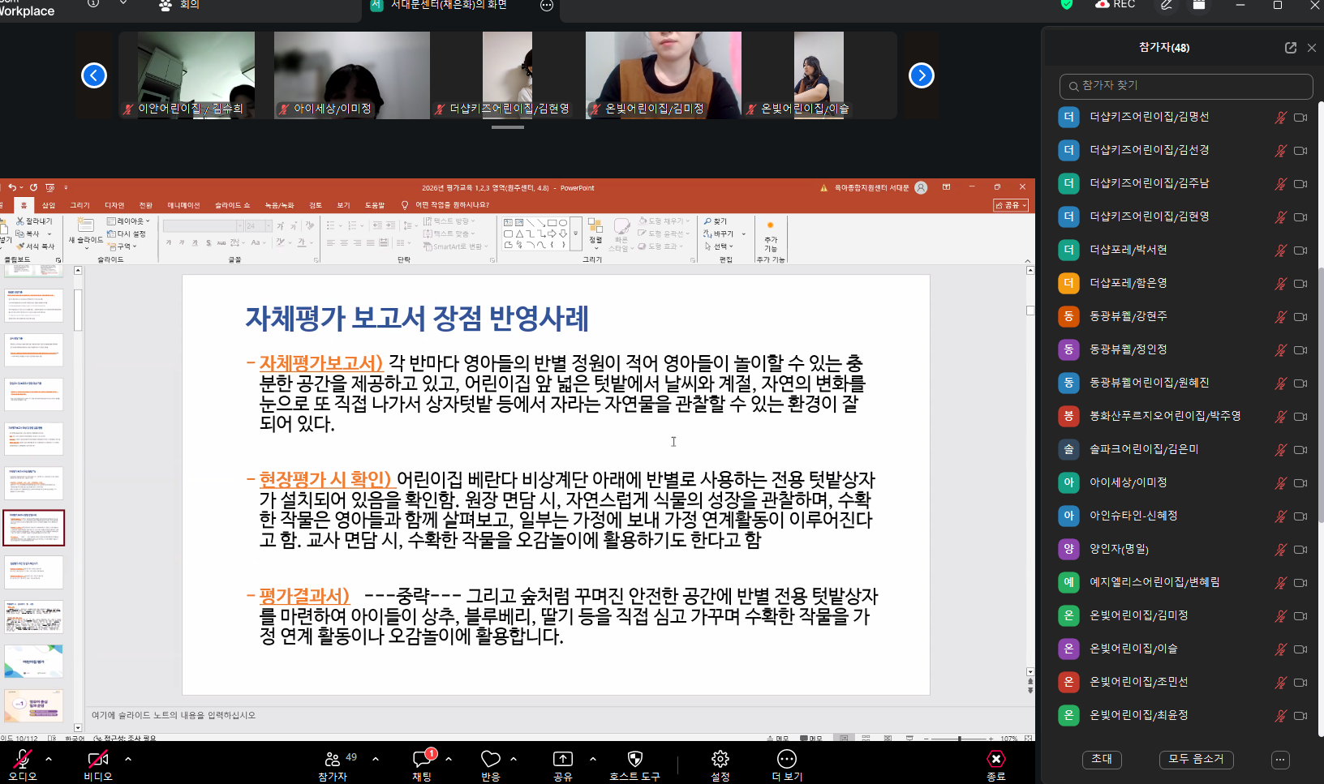Open the Settings gear icon

coord(720,760)
